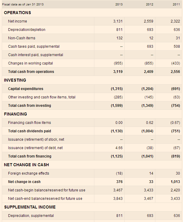
Task: Select the Changes in working capital label
Action: 30,63
